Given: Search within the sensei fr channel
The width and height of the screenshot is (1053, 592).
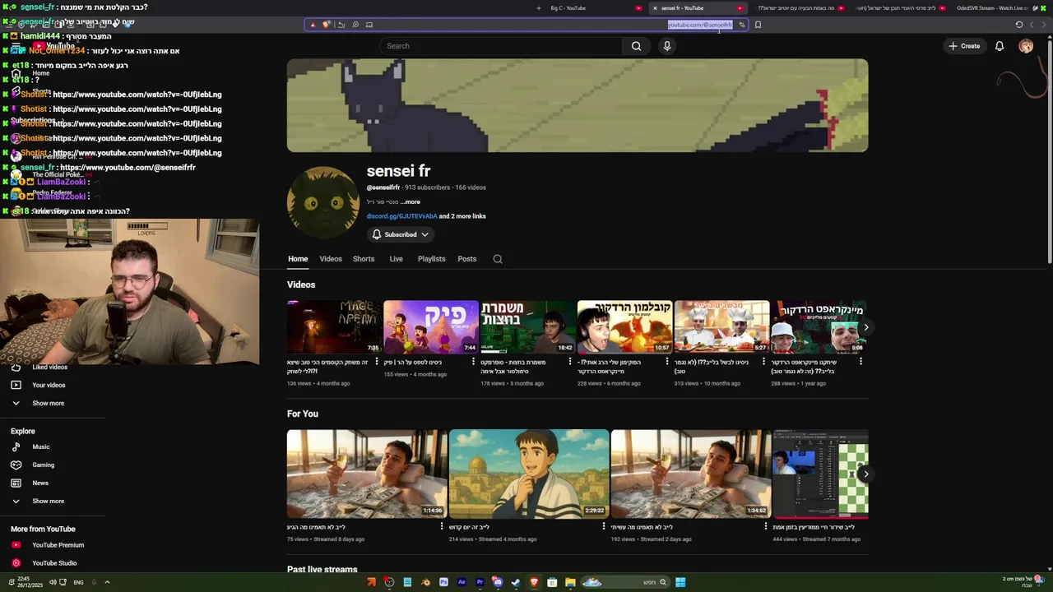Looking at the screenshot, I should tap(498, 259).
